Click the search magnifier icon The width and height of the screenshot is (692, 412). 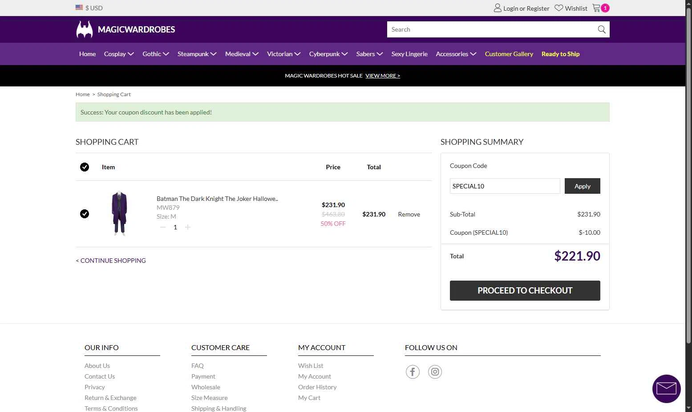[602, 29]
